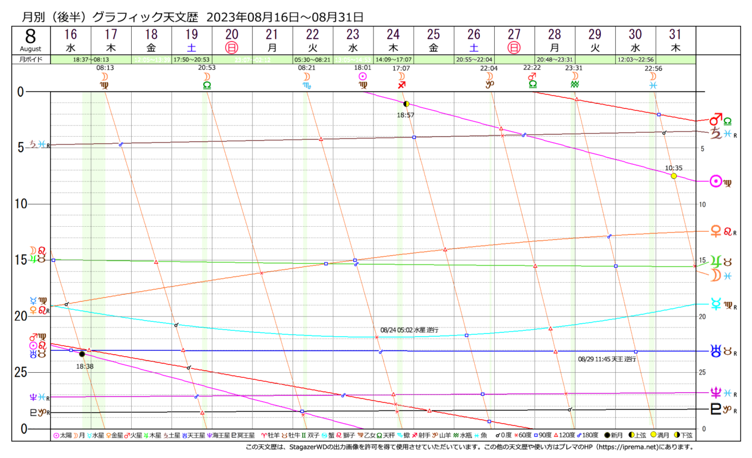Click the Uranus retrograde label 08/29 11:45
This screenshot has width=752, height=458.
tap(607, 359)
